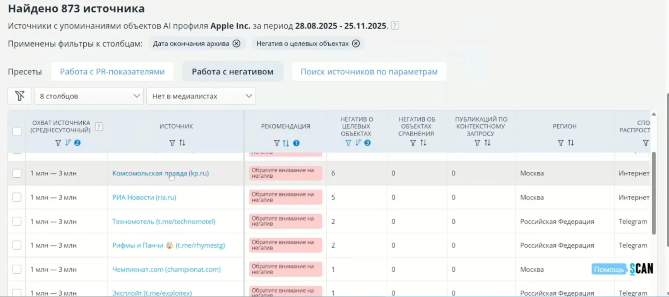Sort Негатив об объектах сравнения column
The image size is (669, 297).
coord(423,143)
